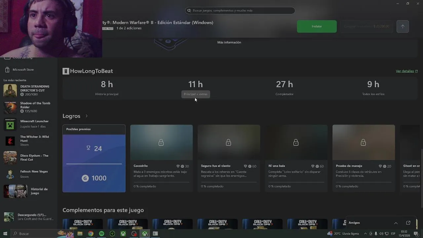Viewport: 423px width, 238px height.
Task: Open Minecraft Launcher from recent list
Action: click(28, 124)
